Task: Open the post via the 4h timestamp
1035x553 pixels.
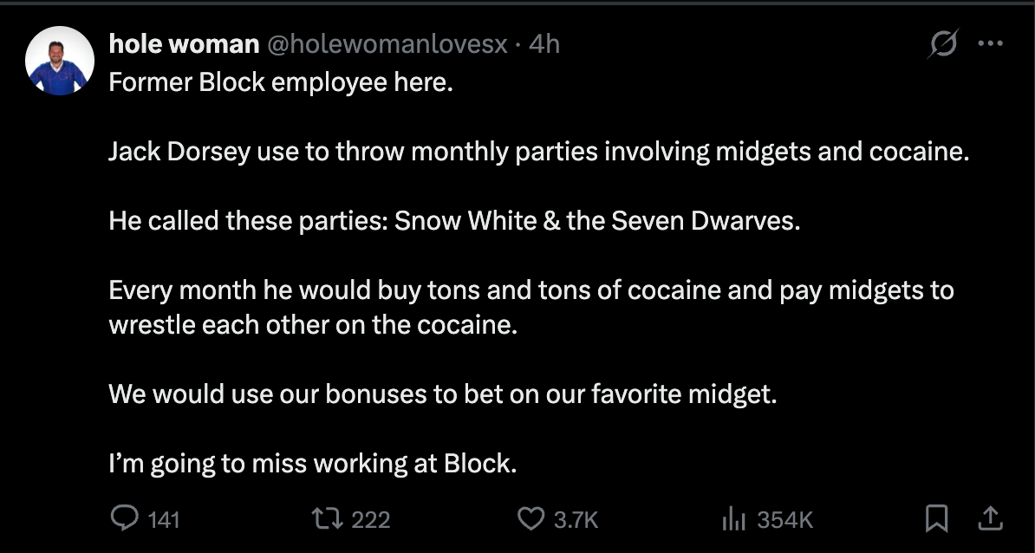Action: tap(544, 44)
